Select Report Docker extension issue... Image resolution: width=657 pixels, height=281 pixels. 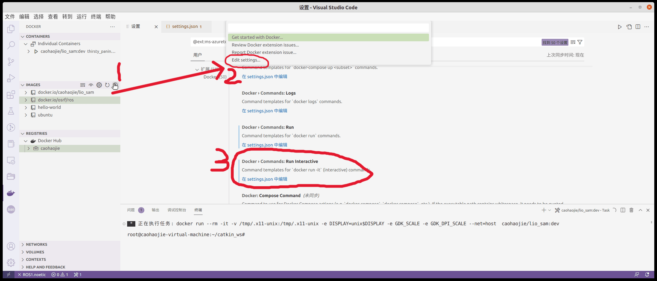[x=328, y=52]
